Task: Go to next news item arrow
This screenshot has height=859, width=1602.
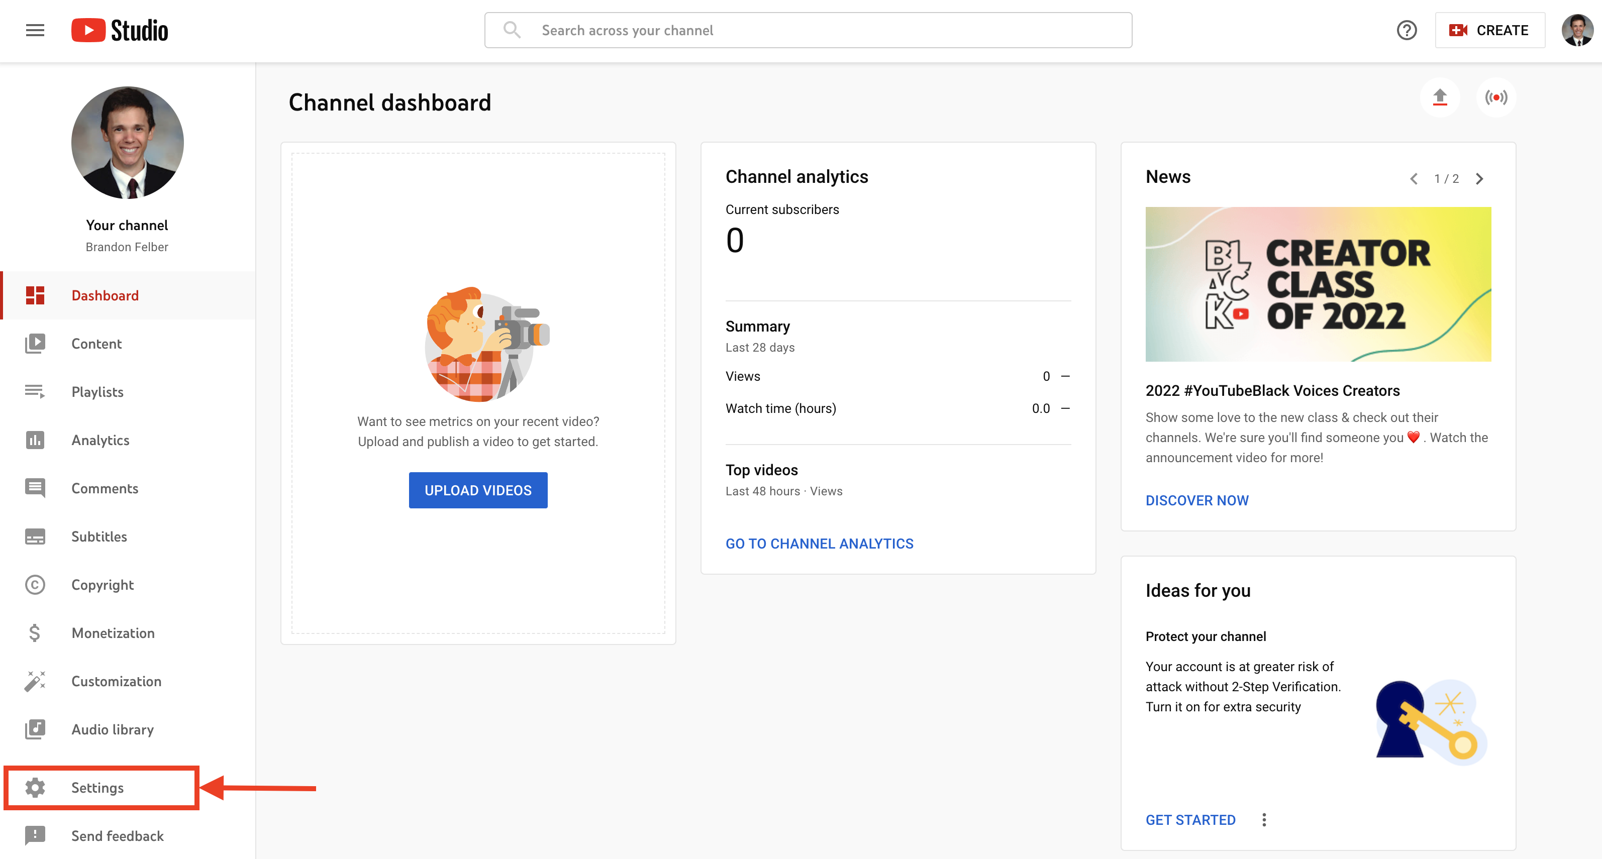Action: click(x=1479, y=179)
